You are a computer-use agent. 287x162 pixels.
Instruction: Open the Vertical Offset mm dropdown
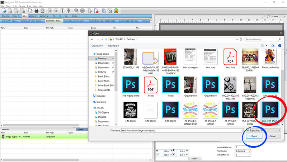(x=243, y=155)
